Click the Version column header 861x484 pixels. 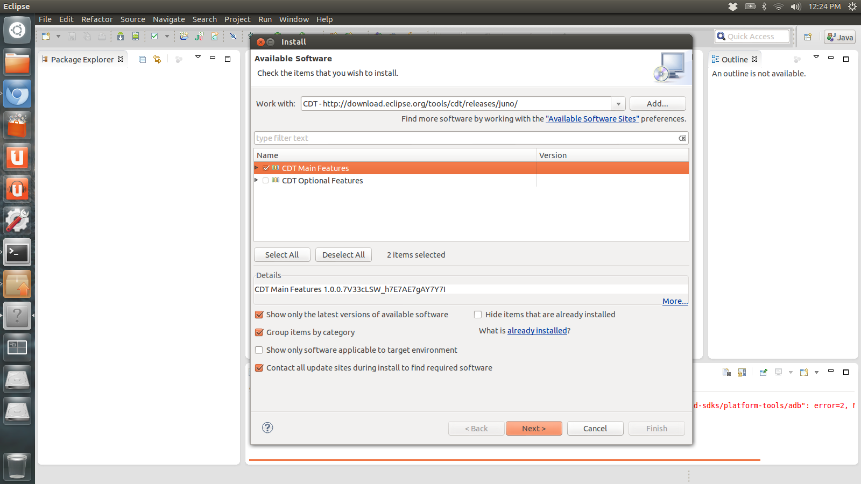612,155
